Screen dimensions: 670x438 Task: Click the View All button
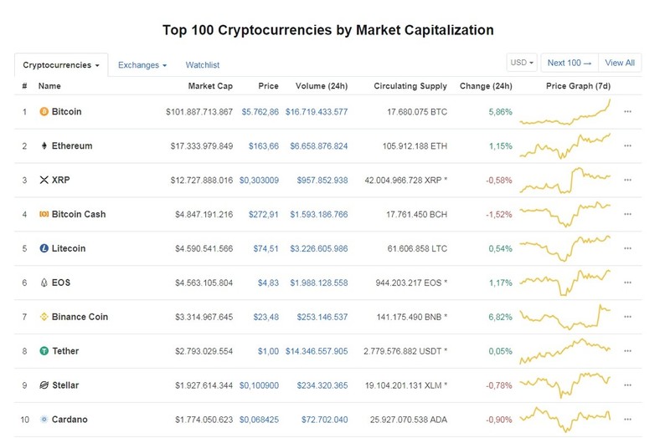[620, 63]
